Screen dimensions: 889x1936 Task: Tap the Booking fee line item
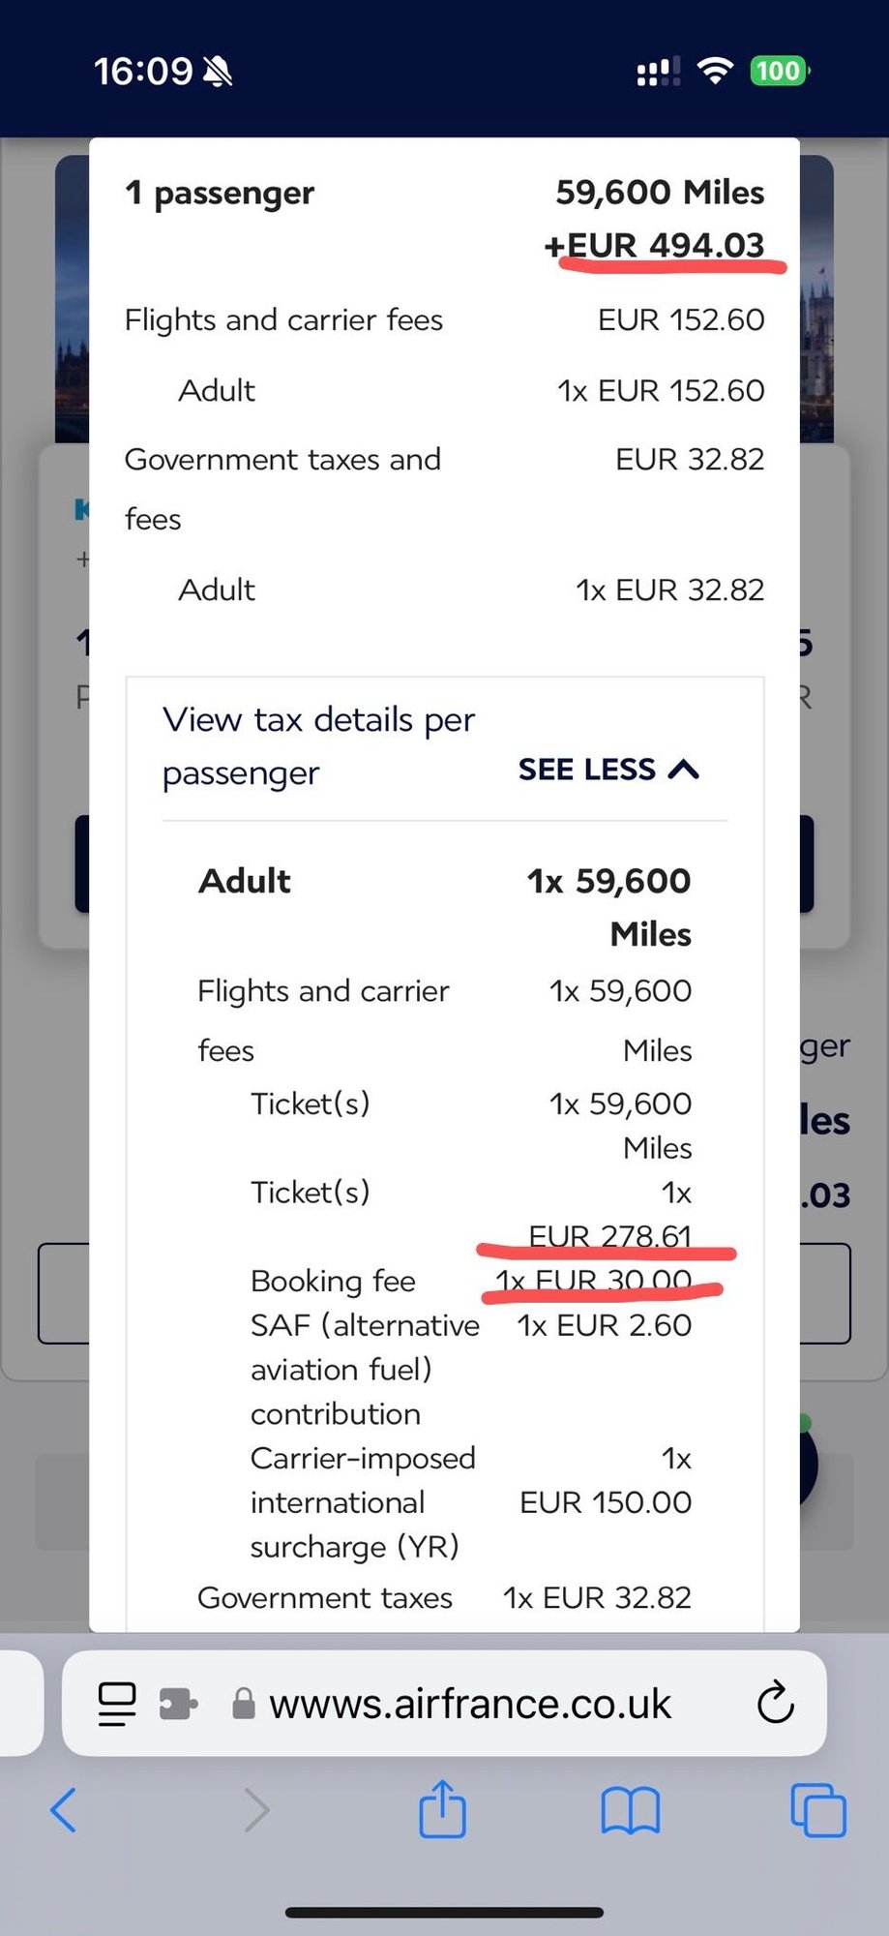[x=333, y=1281]
